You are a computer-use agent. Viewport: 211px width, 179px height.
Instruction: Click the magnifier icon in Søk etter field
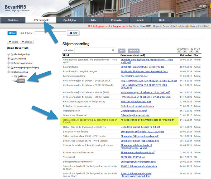click(x=113, y=50)
